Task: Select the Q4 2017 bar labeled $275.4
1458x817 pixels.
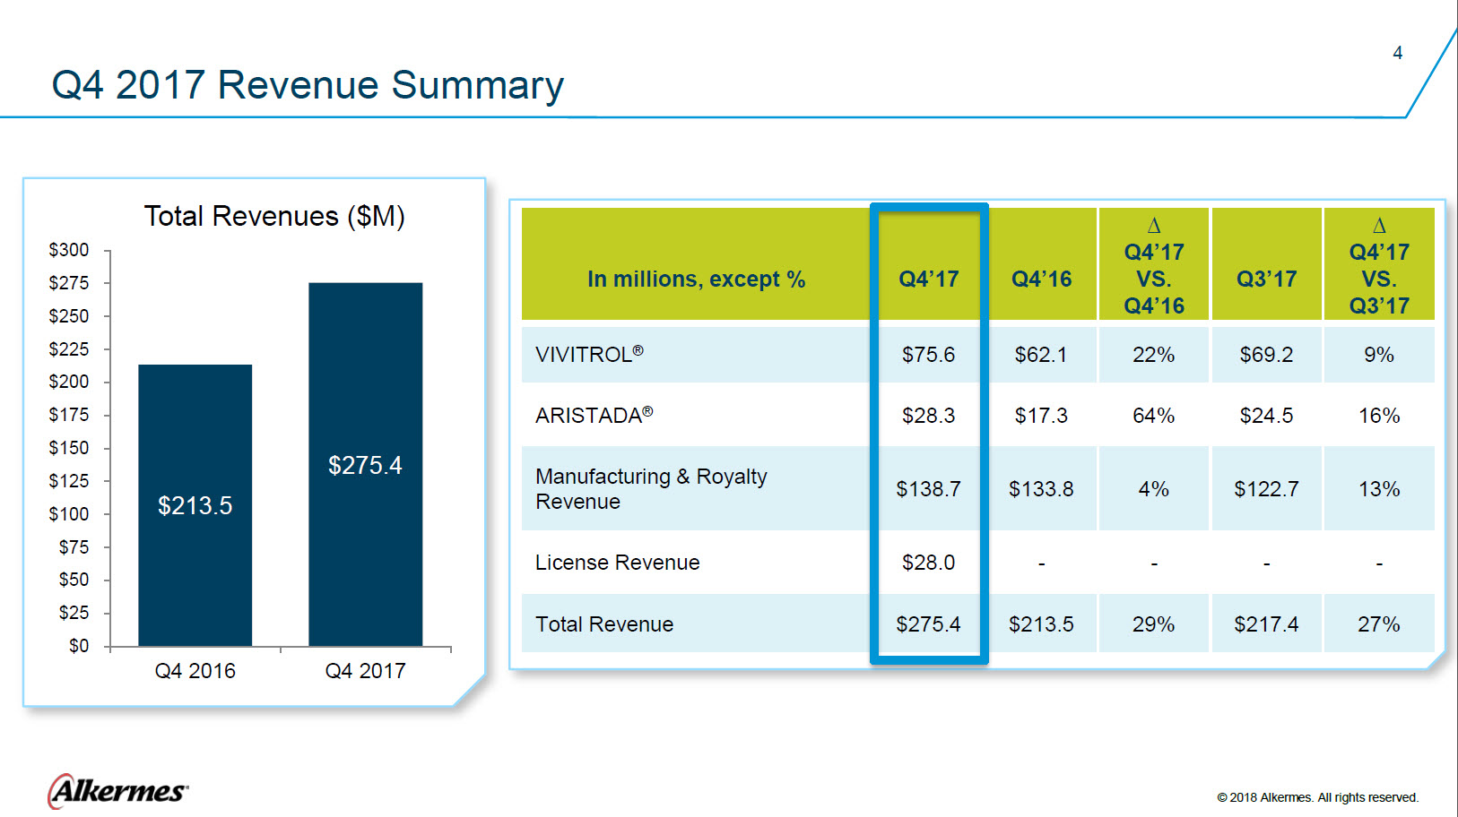Action: pyautogui.click(x=365, y=464)
